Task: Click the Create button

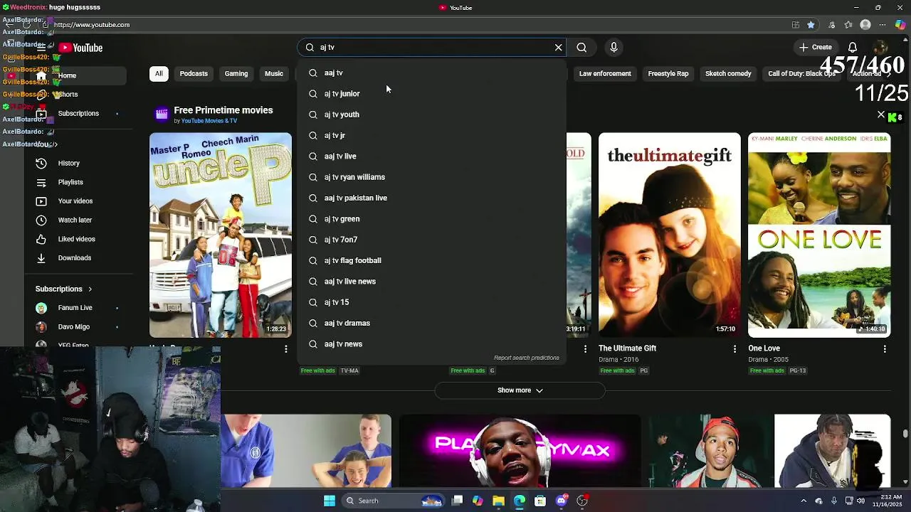Action: coord(815,48)
